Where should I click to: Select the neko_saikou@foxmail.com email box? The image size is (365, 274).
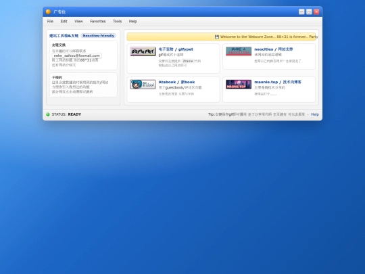click(x=77, y=55)
